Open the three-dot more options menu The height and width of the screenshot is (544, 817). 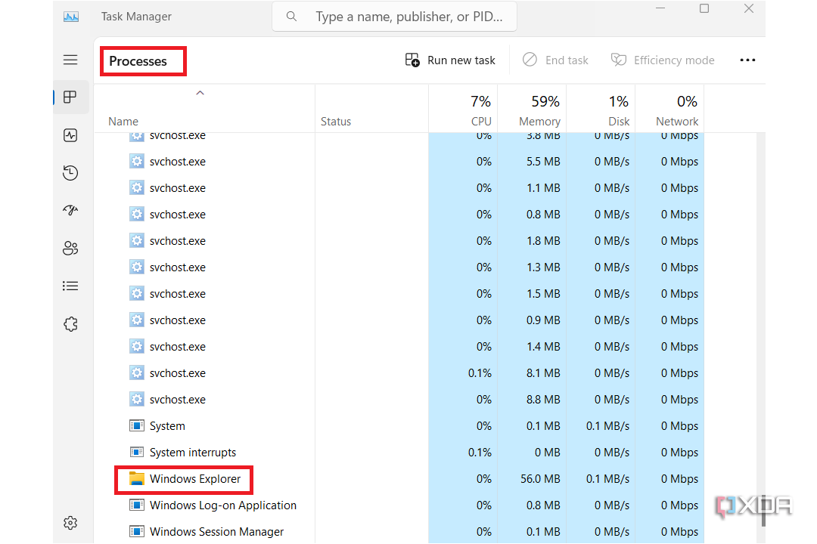tap(747, 60)
